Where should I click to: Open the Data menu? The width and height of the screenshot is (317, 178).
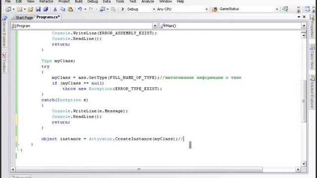pyautogui.click(x=107, y=1)
